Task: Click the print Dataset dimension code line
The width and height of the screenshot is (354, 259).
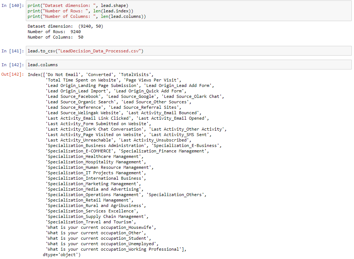Action: (77, 6)
